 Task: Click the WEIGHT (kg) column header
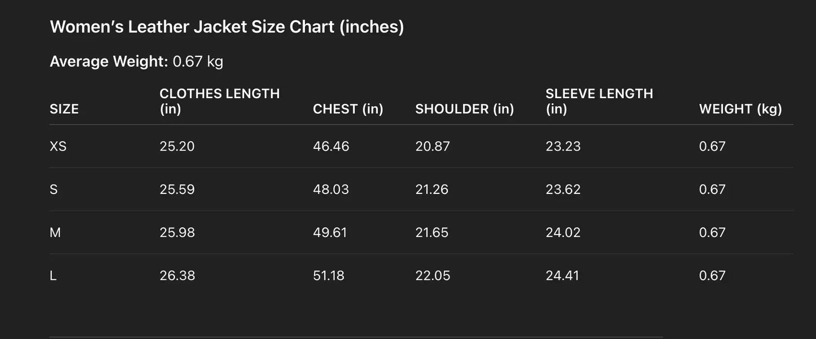click(740, 109)
